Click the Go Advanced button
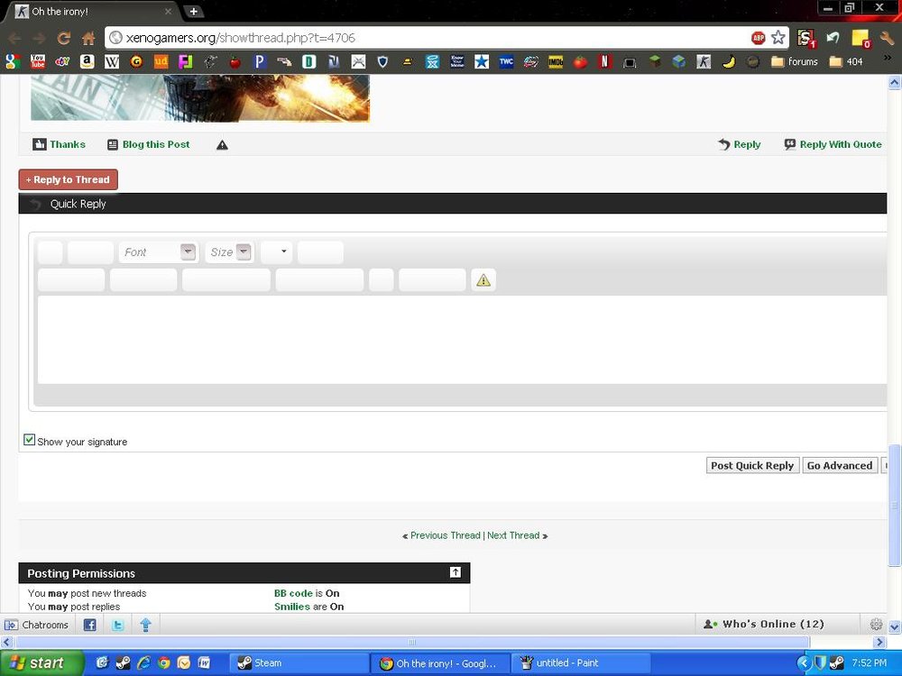This screenshot has height=676, width=902. tap(840, 466)
